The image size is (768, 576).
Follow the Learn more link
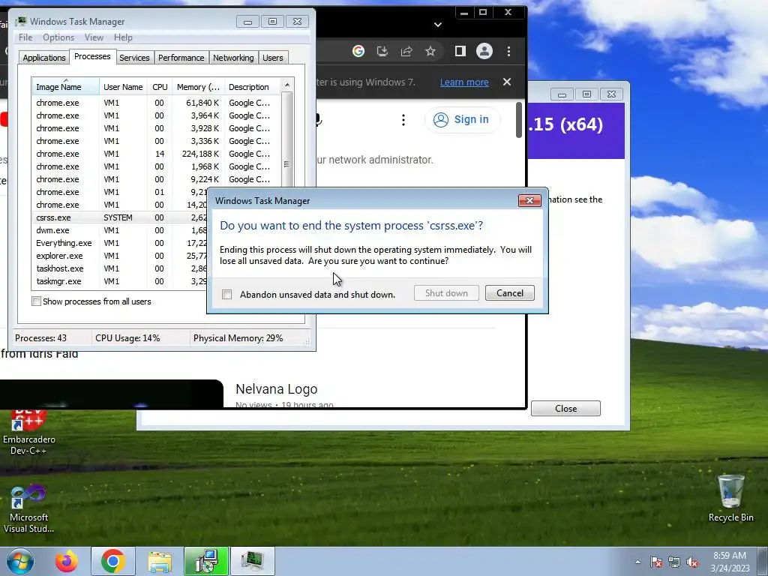click(x=464, y=82)
